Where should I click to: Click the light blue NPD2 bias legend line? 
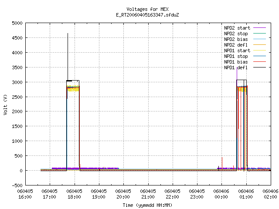[x=260, y=39]
